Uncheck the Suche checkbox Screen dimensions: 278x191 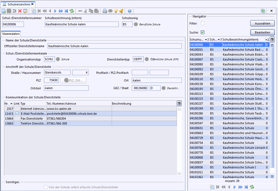[202, 32]
